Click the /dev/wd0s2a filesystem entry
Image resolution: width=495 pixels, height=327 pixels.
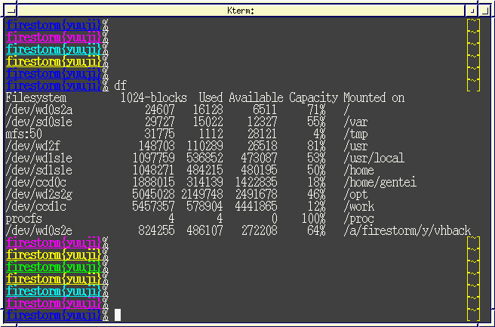(x=38, y=110)
